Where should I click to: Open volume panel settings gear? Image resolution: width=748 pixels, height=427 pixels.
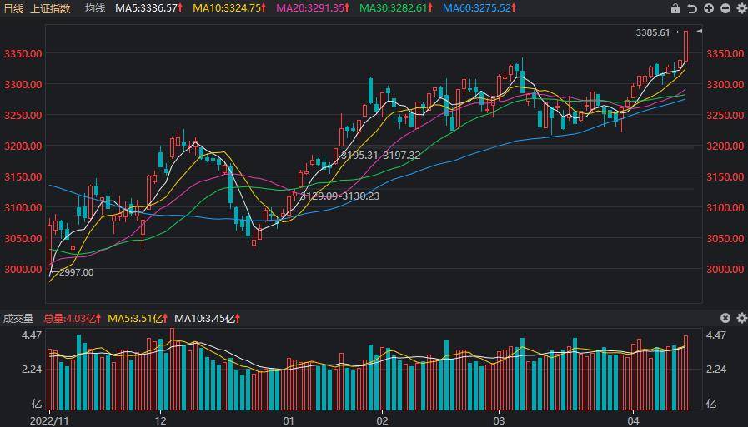point(741,318)
